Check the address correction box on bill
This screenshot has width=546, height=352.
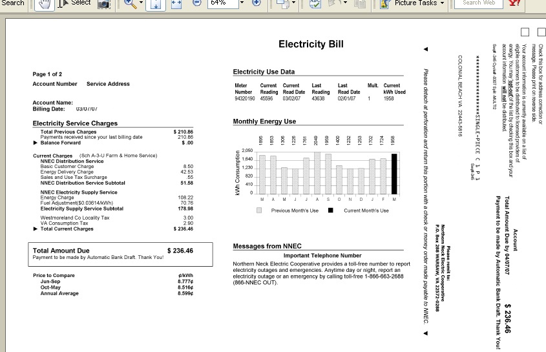click(541, 32)
